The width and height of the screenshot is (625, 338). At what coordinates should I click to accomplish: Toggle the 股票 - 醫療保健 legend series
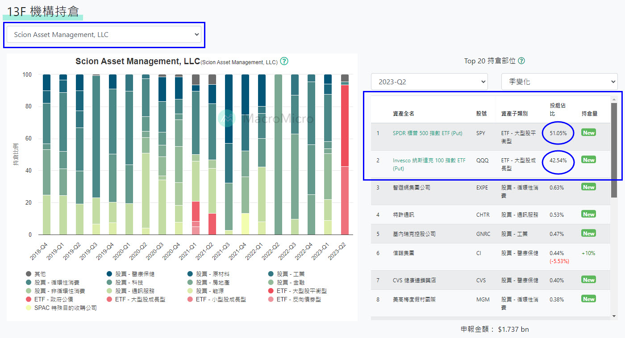pos(134,274)
